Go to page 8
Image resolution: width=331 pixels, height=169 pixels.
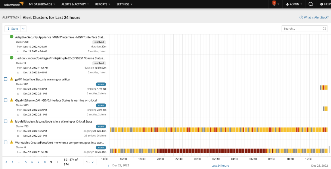pos(45,162)
